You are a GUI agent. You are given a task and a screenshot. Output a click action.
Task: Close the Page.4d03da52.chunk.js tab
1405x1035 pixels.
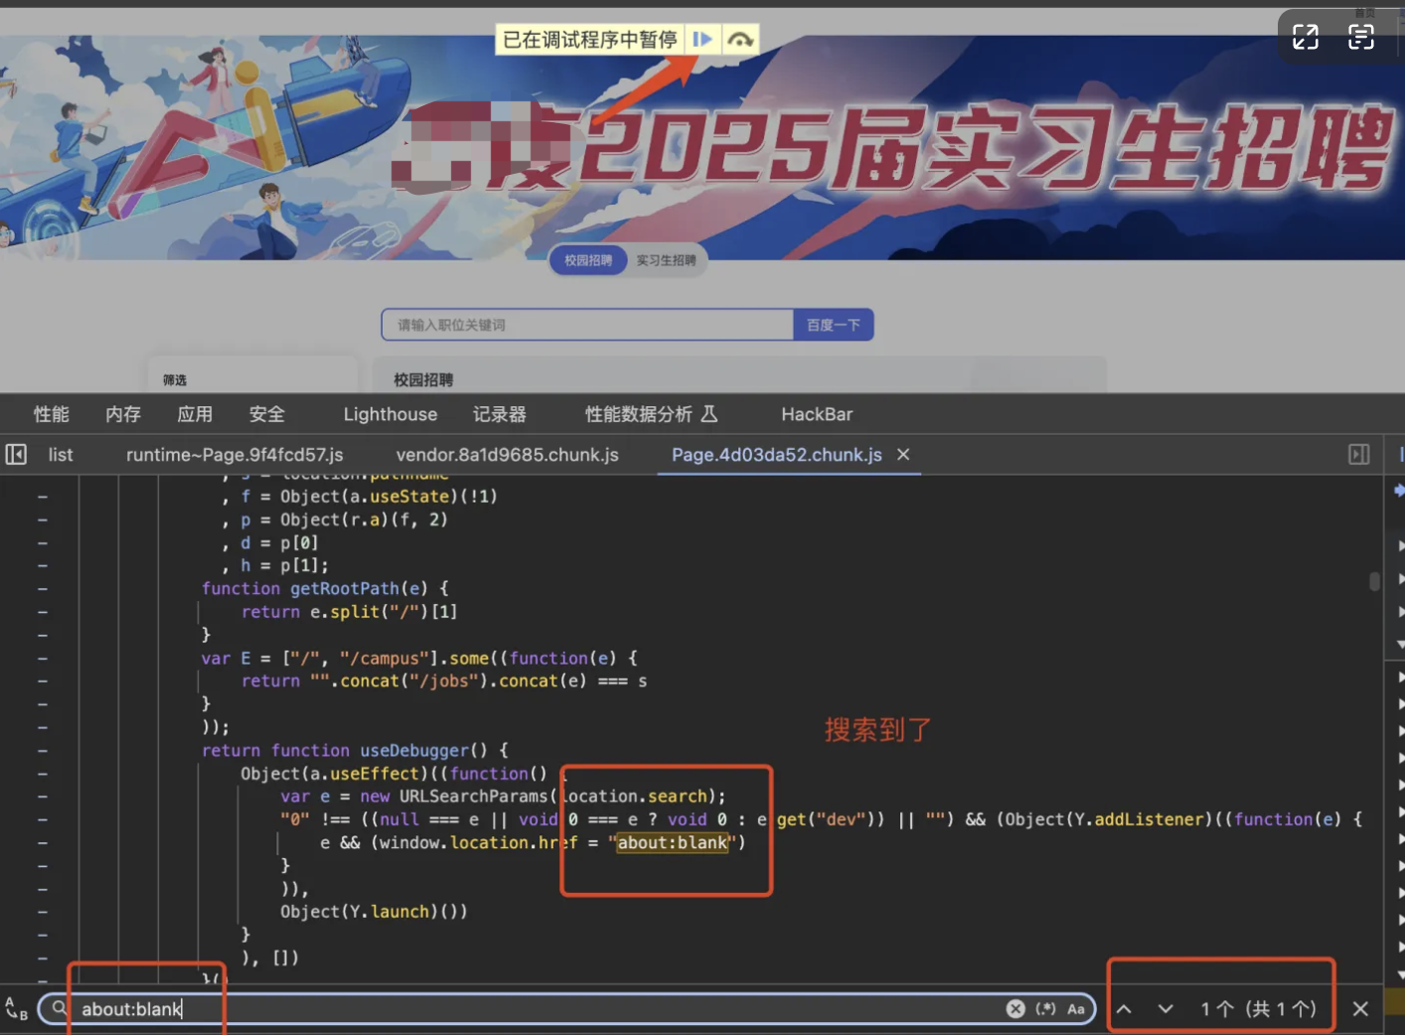tap(903, 454)
